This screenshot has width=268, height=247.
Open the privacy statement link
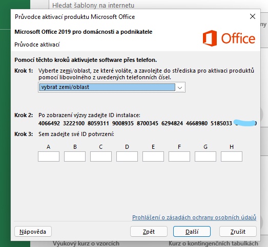tap(194, 217)
